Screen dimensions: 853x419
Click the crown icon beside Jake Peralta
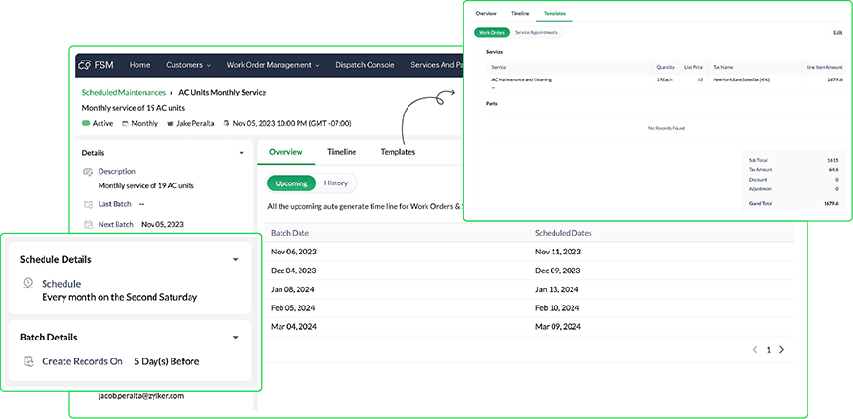pos(168,124)
